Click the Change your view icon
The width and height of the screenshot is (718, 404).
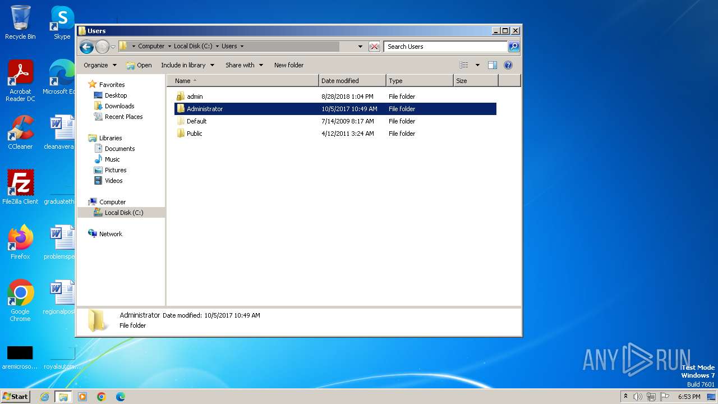tap(463, 65)
